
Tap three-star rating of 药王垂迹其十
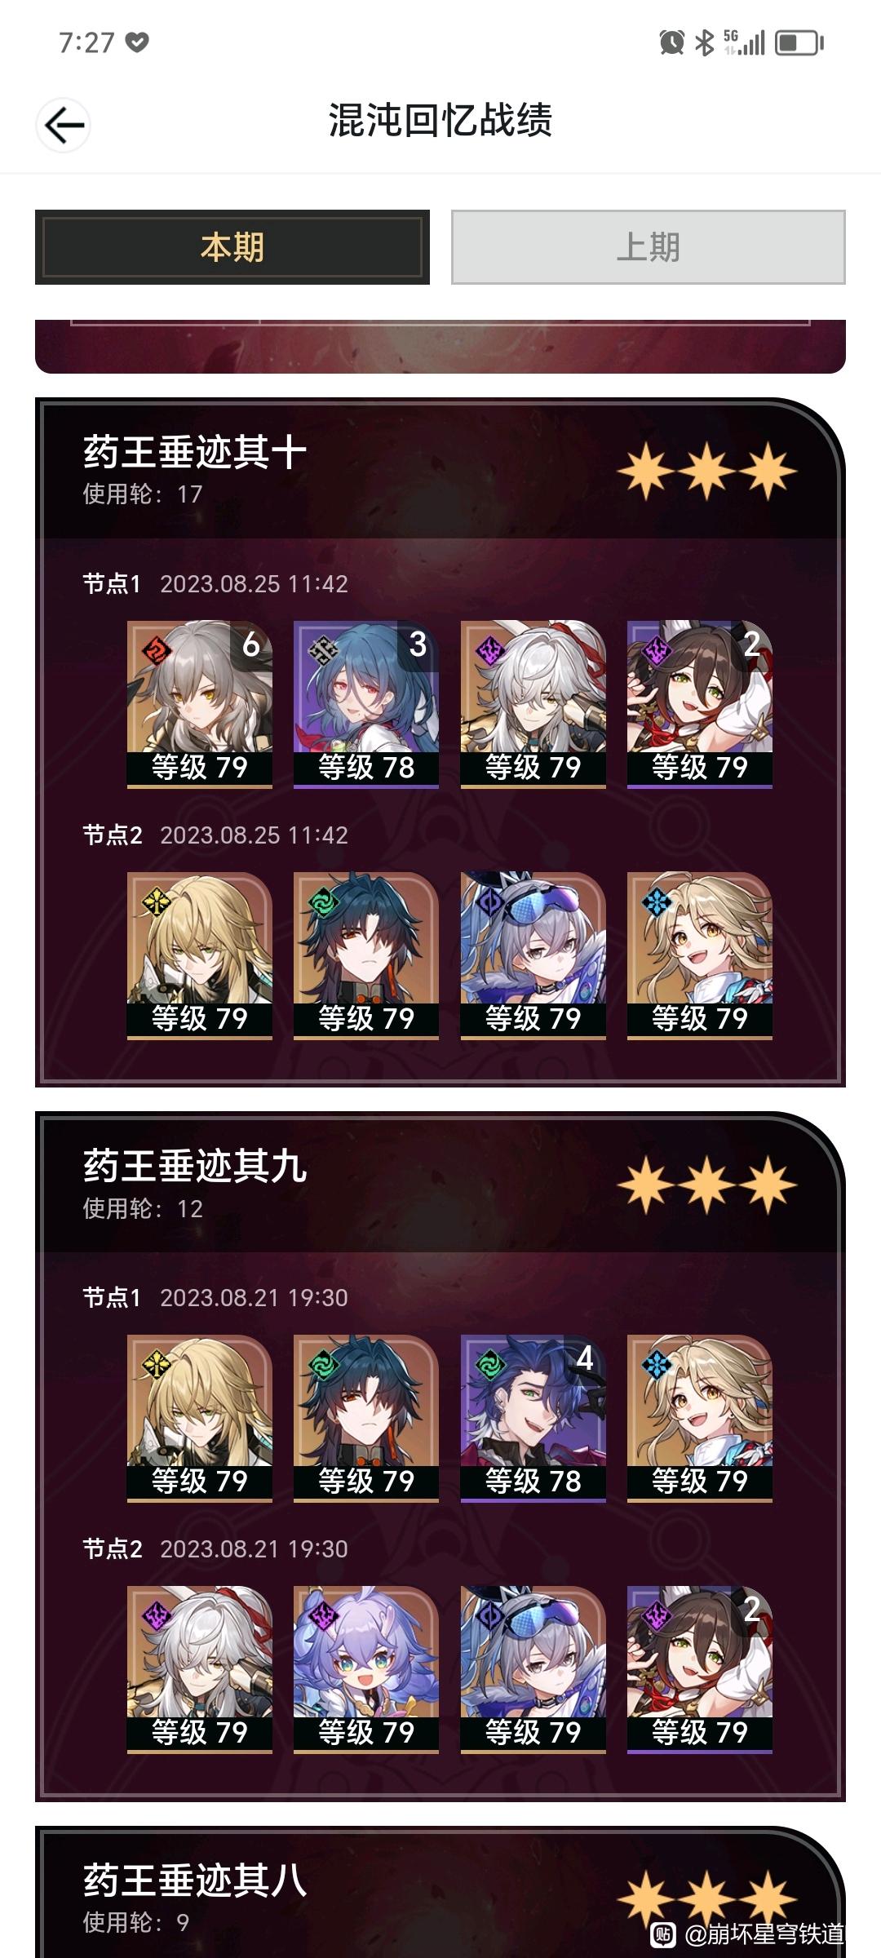click(706, 472)
